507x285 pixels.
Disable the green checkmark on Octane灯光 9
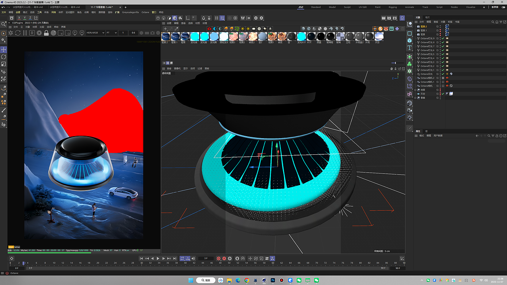(442, 38)
